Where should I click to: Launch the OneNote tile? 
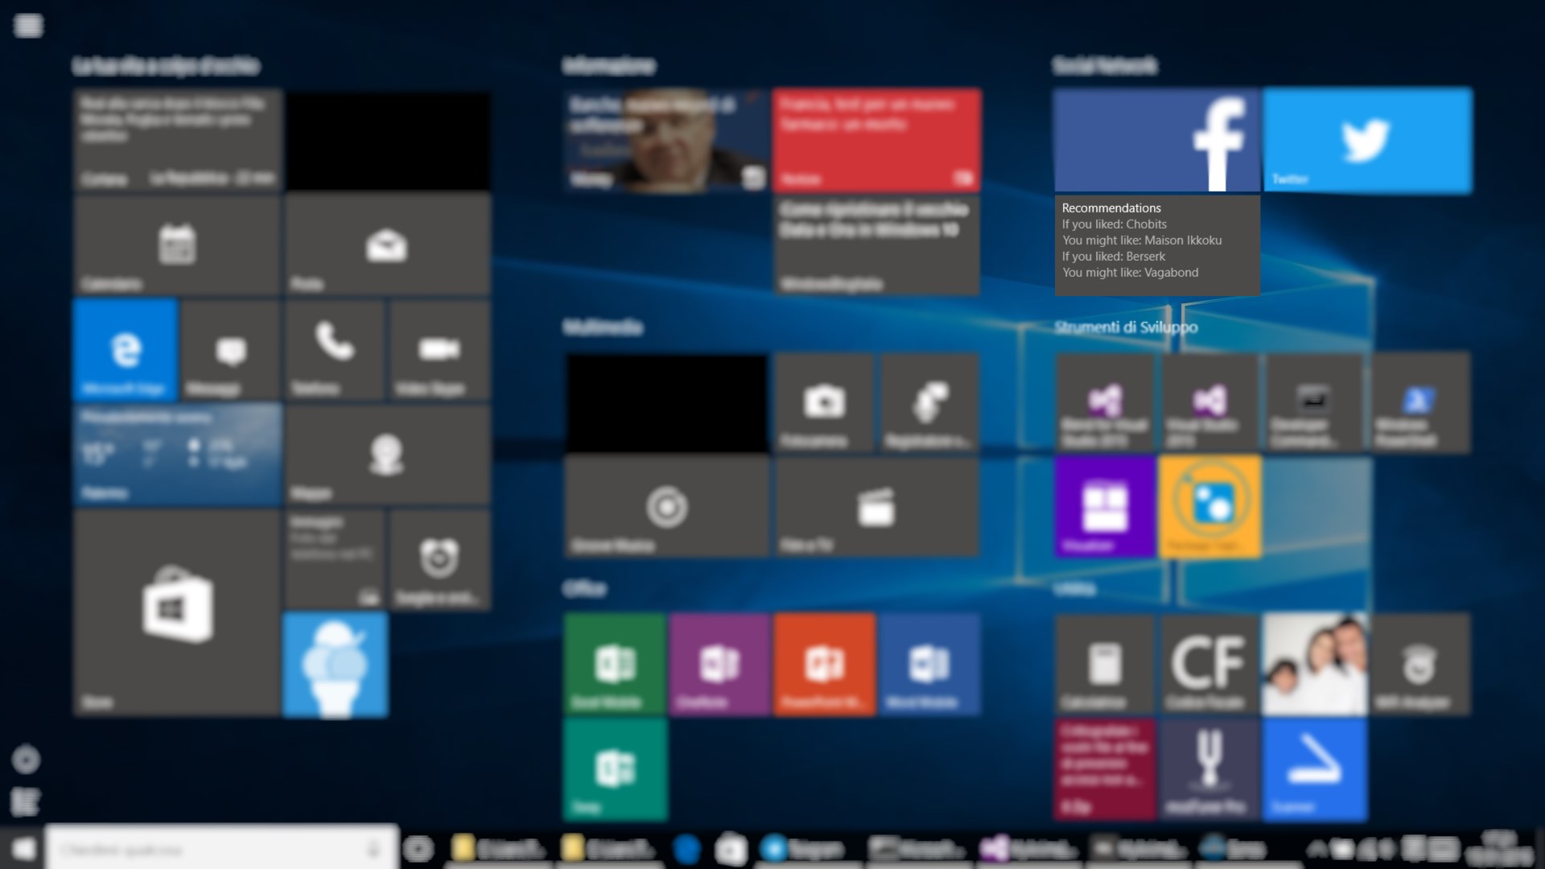click(x=719, y=664)
